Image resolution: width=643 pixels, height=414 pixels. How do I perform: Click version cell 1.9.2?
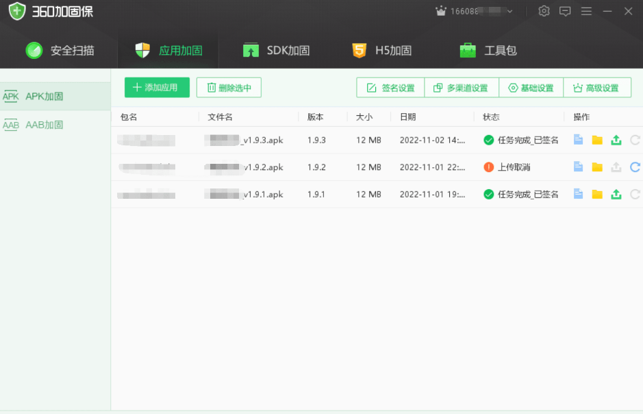(x=316, y=167)
